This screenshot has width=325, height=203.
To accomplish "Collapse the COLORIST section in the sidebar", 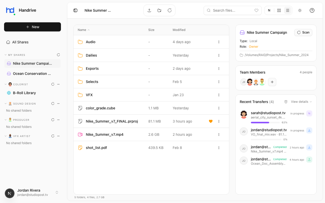I will point(6,84).
